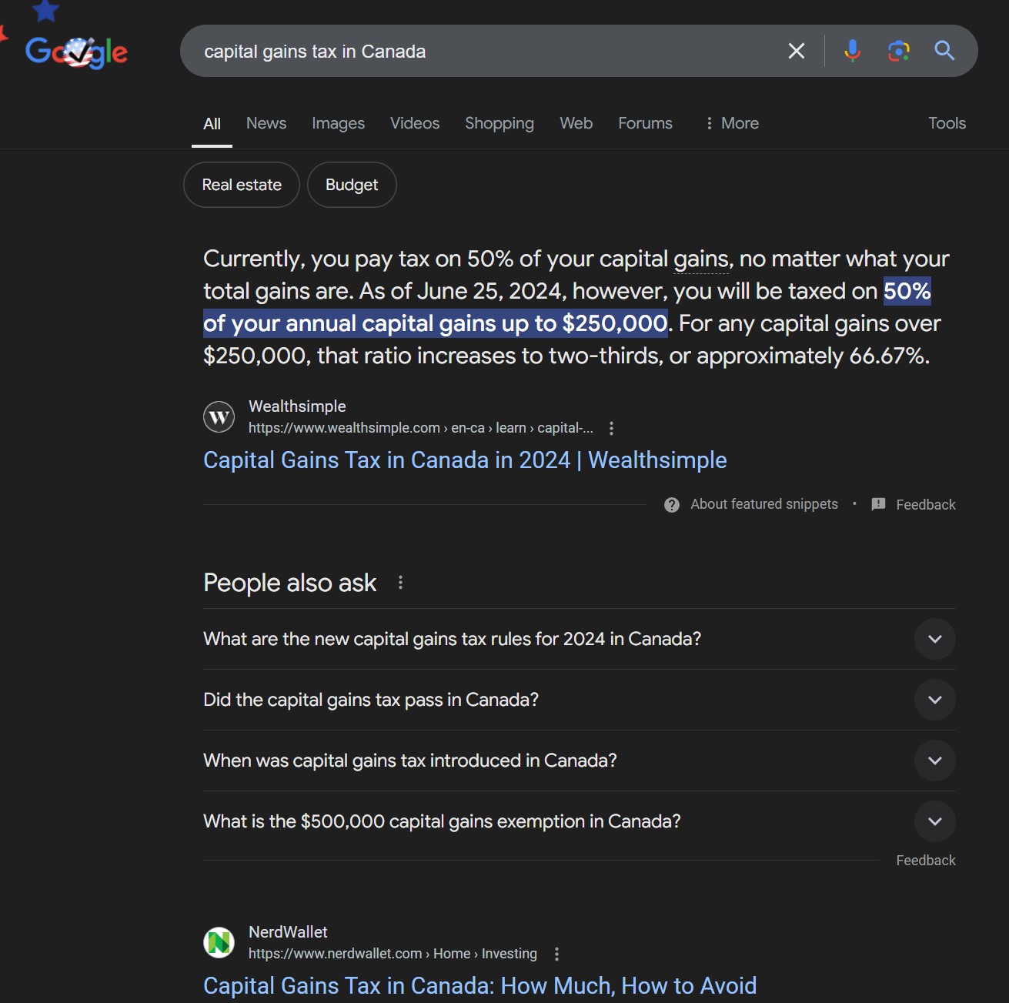Open the More search filters dropdown
1009x1003 pixels.
[x=731, y=123]
